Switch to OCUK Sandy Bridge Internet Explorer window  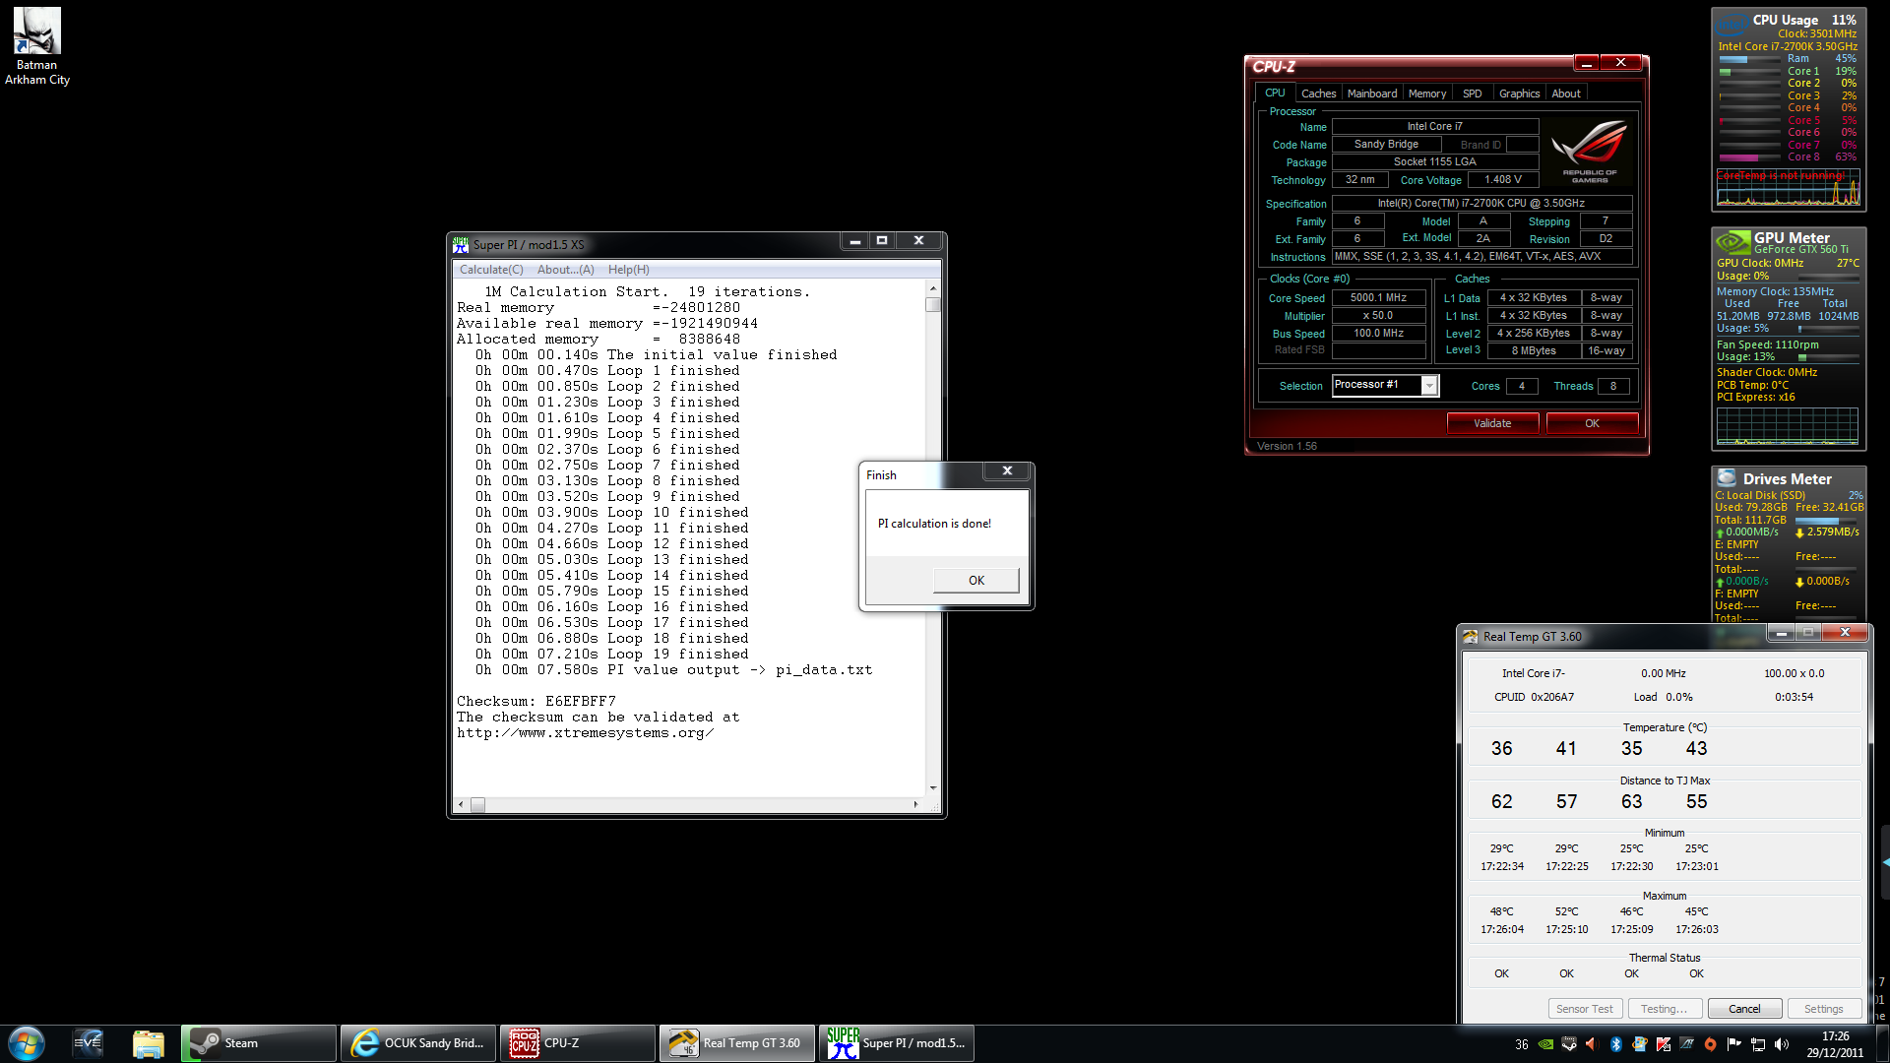coord(418,1043)
